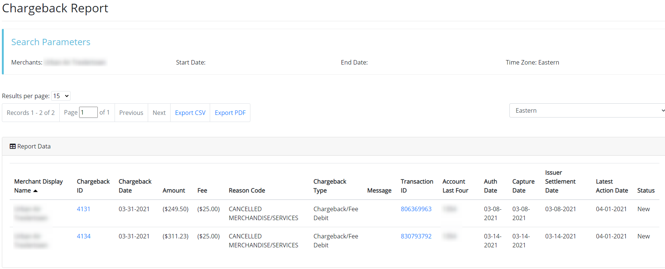Select 03-14-2021 issuer settlement date
This screenshot has height=269, width=665.
(561, 236)
